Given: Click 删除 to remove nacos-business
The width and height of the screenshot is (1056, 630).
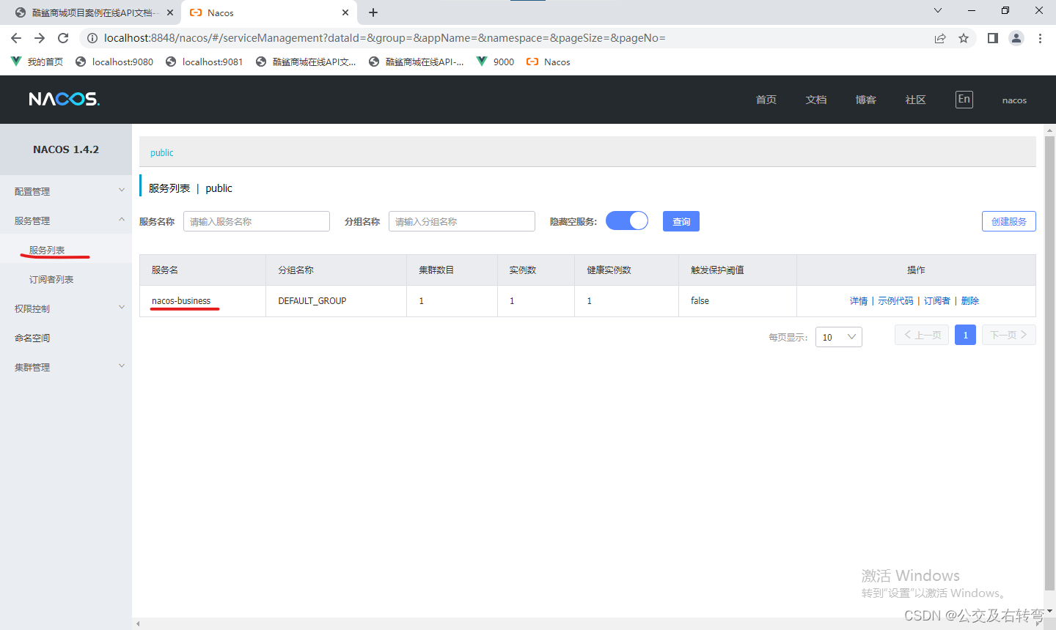Looking at the screenshot, I should coord(970,300).
